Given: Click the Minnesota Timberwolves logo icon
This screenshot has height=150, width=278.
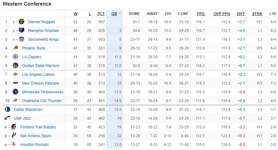Looking at the screenshot, I should pos(15,92).
